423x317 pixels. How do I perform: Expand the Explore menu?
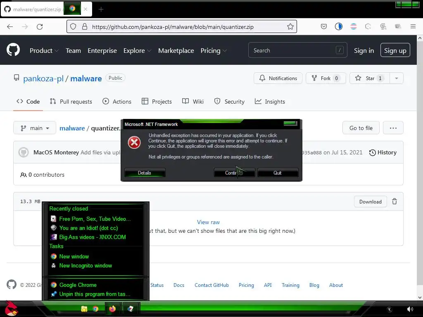pyautogui.click(x=137, y=50)
